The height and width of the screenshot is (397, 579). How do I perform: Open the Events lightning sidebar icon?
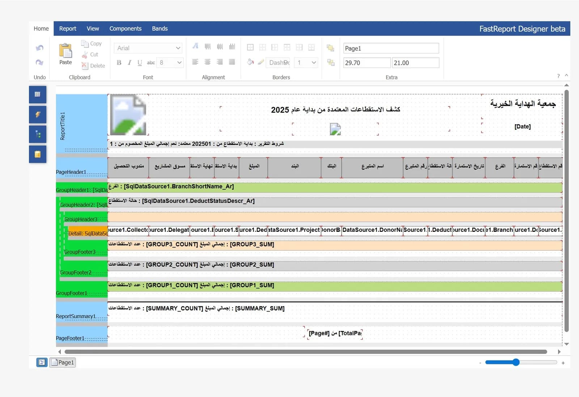coord(38,114)
